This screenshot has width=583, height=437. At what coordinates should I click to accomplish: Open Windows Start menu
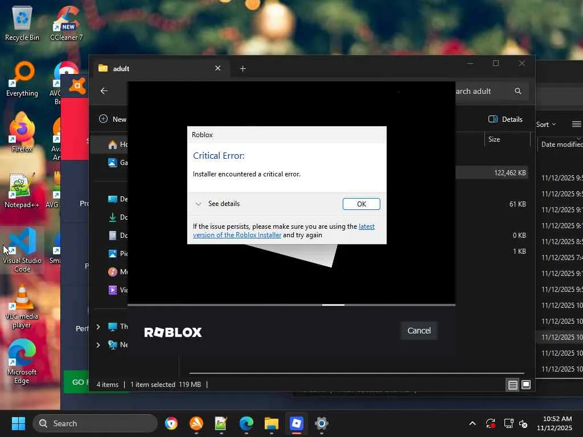point(18,423)
